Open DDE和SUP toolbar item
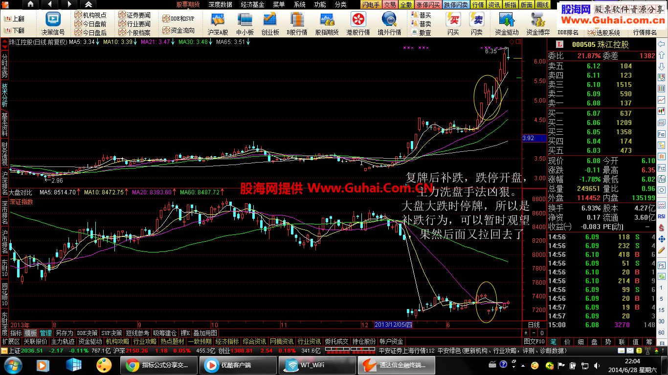The image size is (668, 375). (x=178, y=19)
